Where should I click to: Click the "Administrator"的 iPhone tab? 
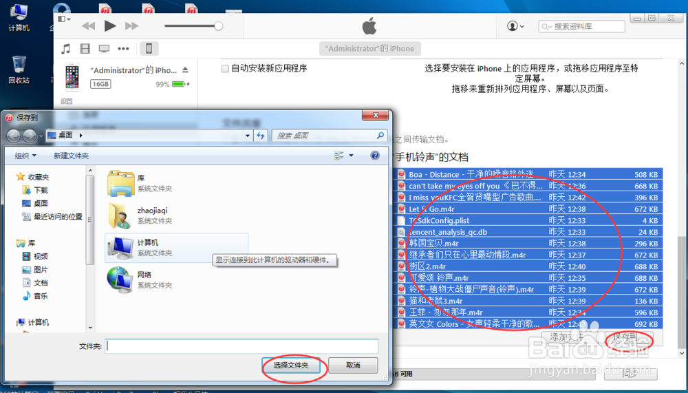click(x=369, y=49)
